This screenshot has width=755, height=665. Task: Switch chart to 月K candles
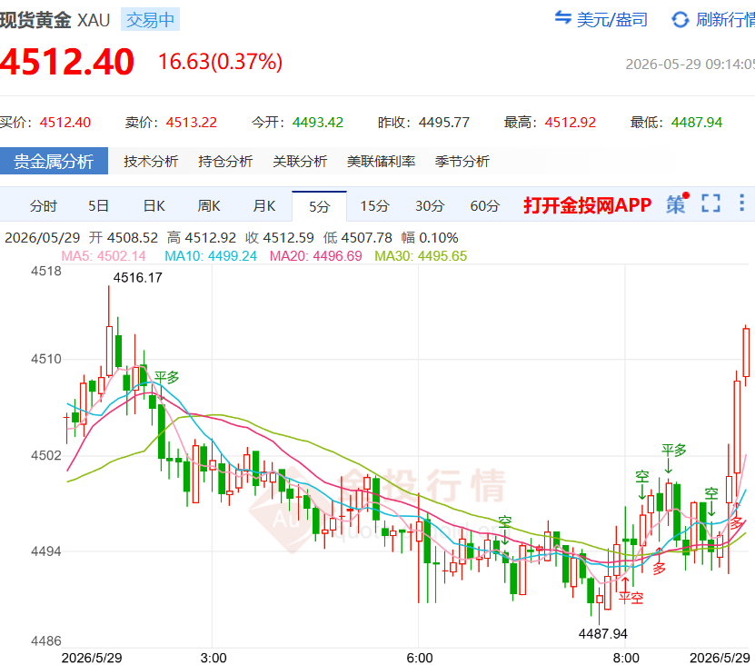pos(264,206)
